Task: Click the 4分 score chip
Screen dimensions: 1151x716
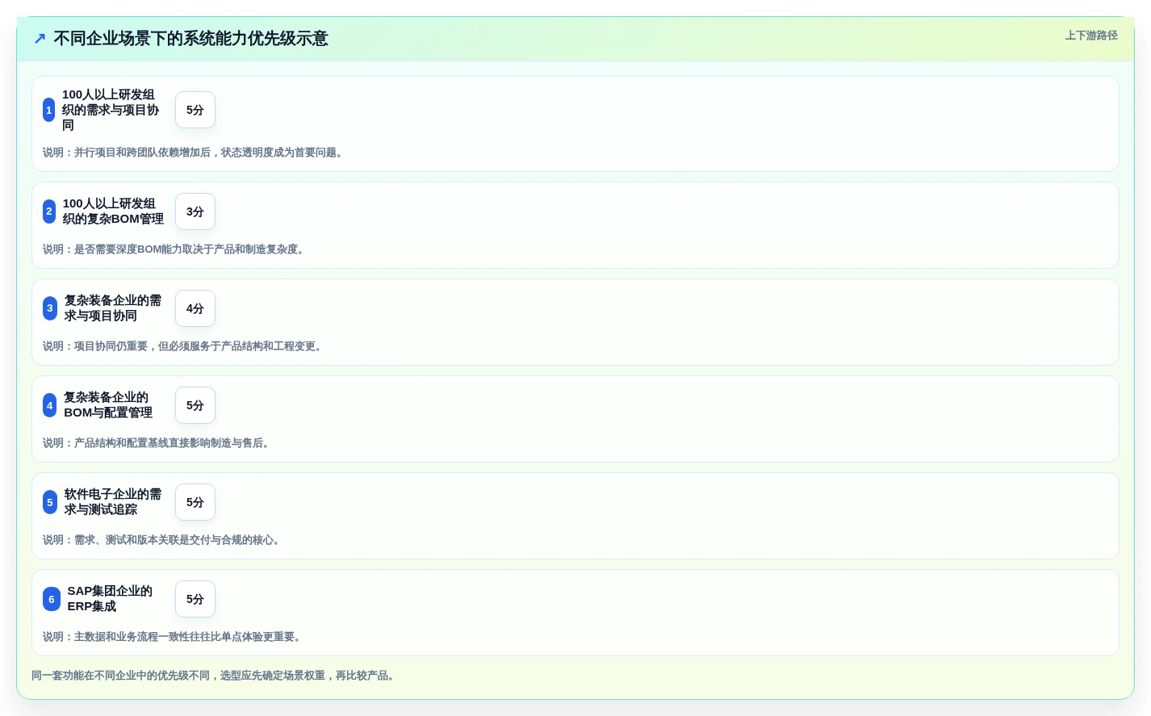Action: [195, 308]
